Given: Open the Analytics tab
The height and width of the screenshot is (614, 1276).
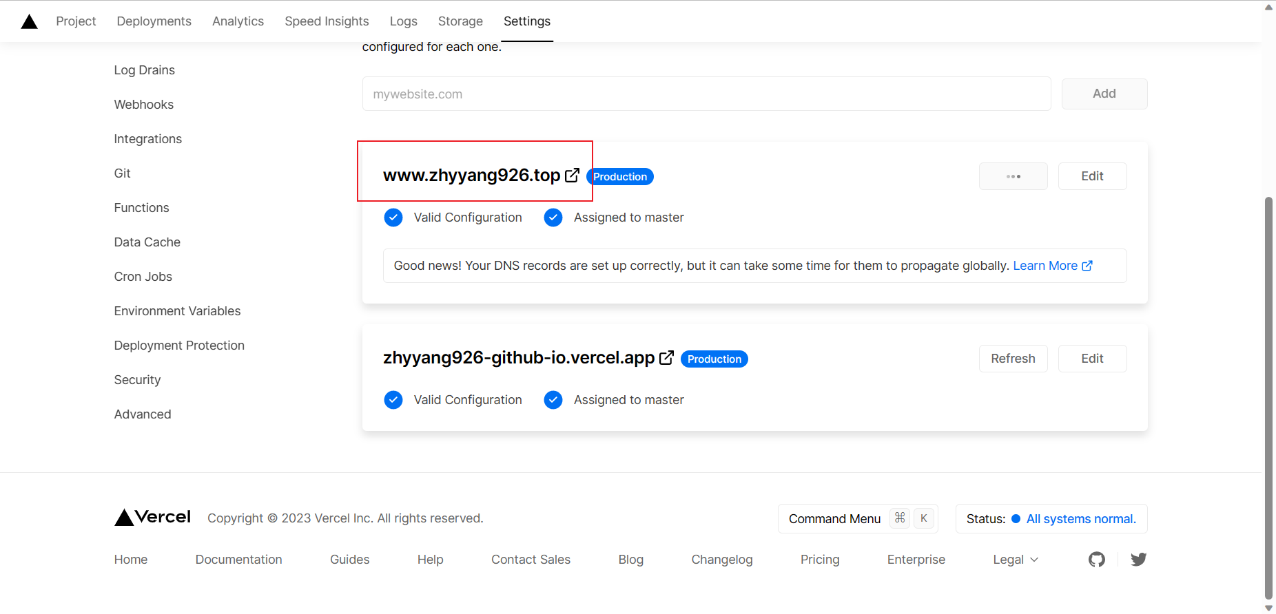Looking at the screenshot, I should point(238,21).
